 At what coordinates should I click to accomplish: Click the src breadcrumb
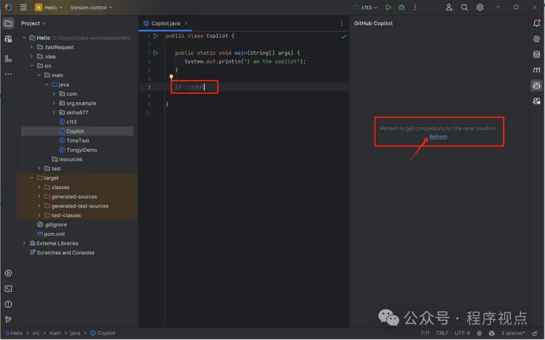36,333
